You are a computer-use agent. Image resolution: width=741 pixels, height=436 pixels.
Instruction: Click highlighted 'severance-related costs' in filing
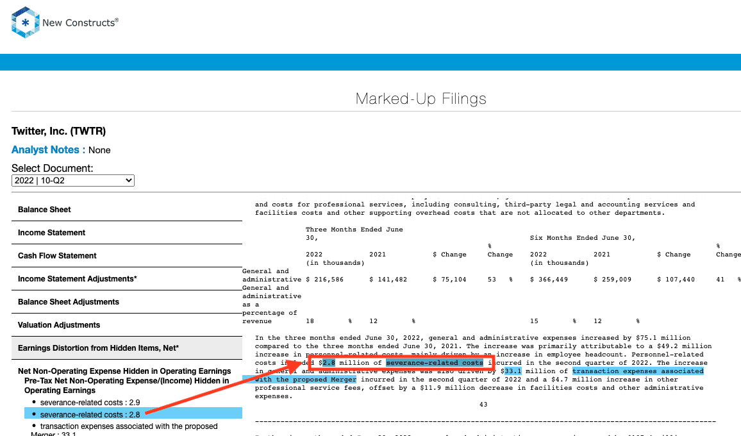(x=435, y=363)
